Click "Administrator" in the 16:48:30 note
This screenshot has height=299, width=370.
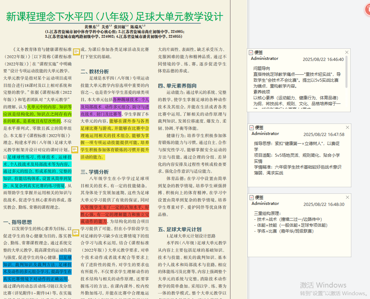click(265, 203)
